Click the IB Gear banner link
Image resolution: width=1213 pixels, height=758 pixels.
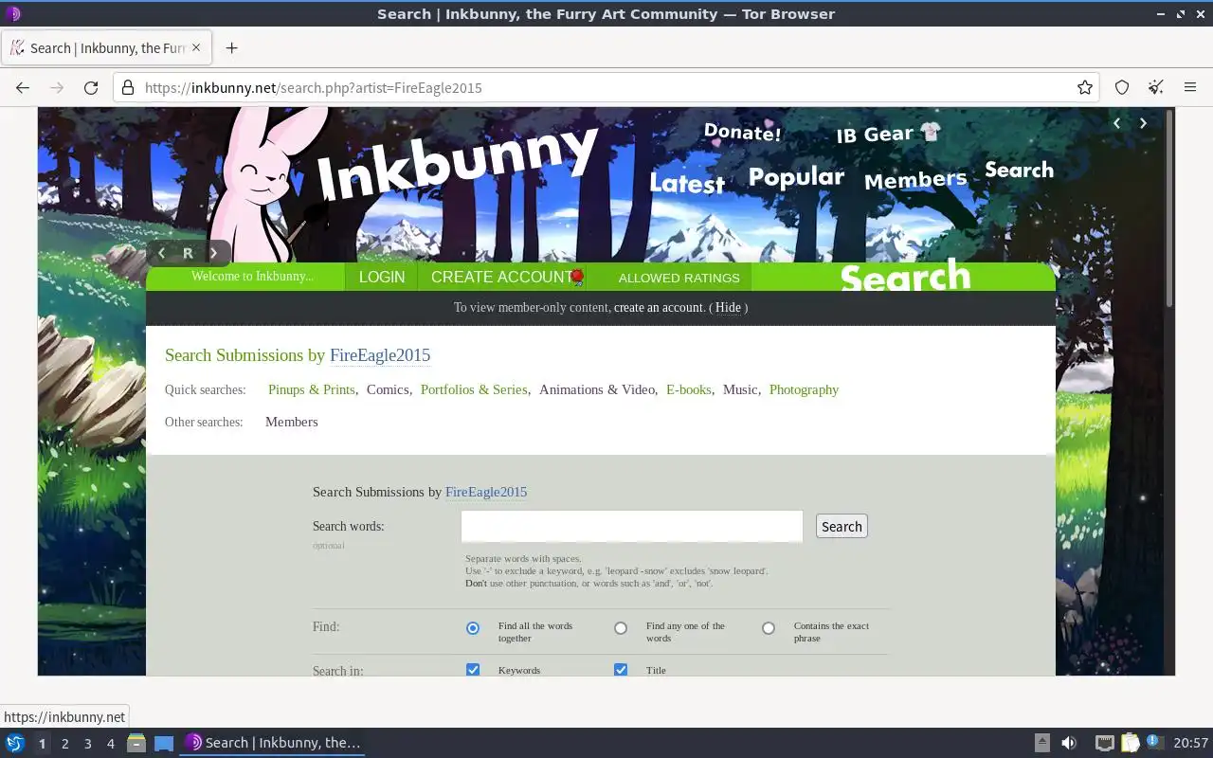click(875, 135)
